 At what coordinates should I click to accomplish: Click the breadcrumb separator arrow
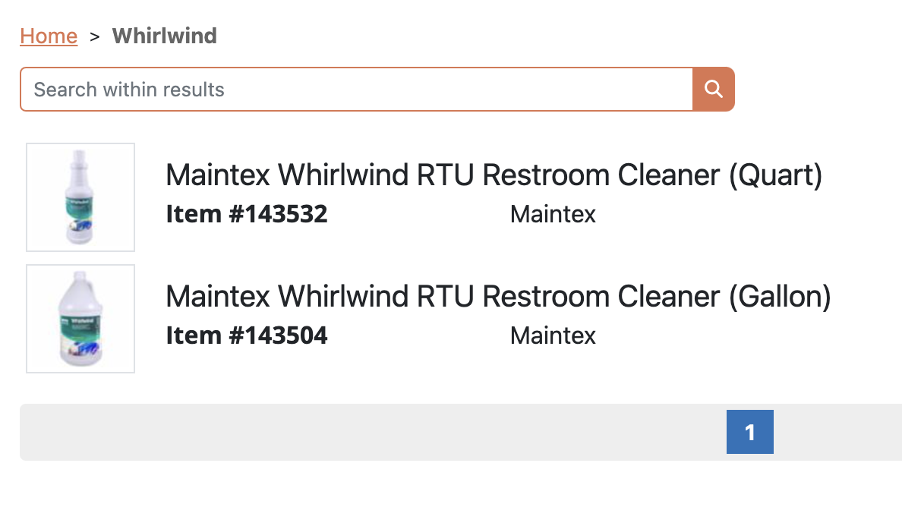95,36
